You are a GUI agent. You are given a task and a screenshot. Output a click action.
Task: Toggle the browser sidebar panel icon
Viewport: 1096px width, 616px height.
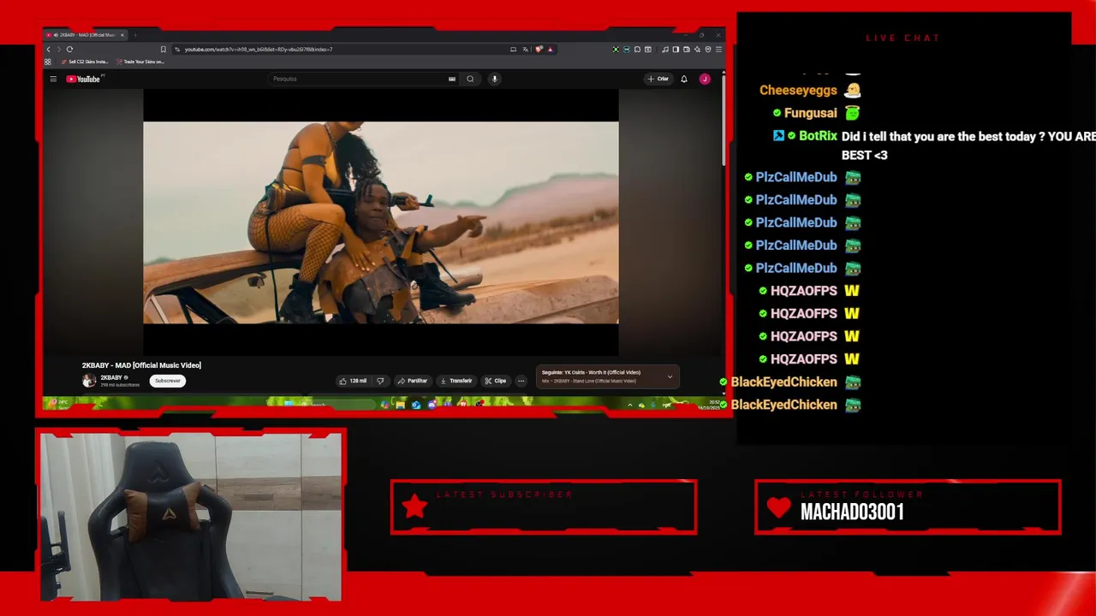click(x=676, y=50)
